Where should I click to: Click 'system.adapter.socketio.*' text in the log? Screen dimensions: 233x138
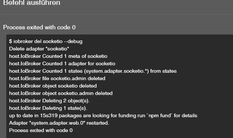116,71
